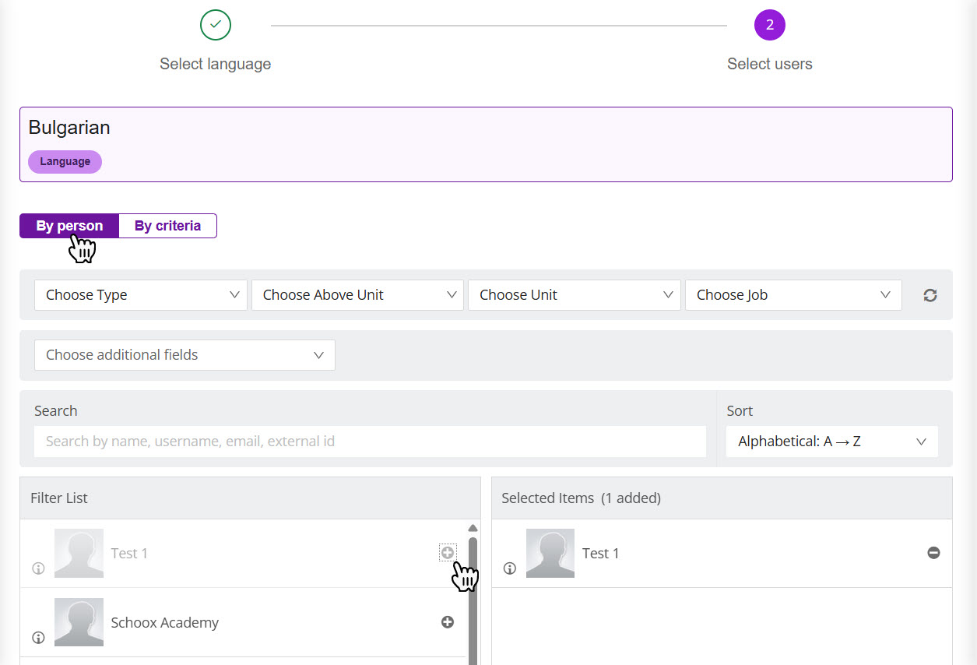977x665 pixels.
Task: Open the Choose Type dropdown
Action: 141,295
